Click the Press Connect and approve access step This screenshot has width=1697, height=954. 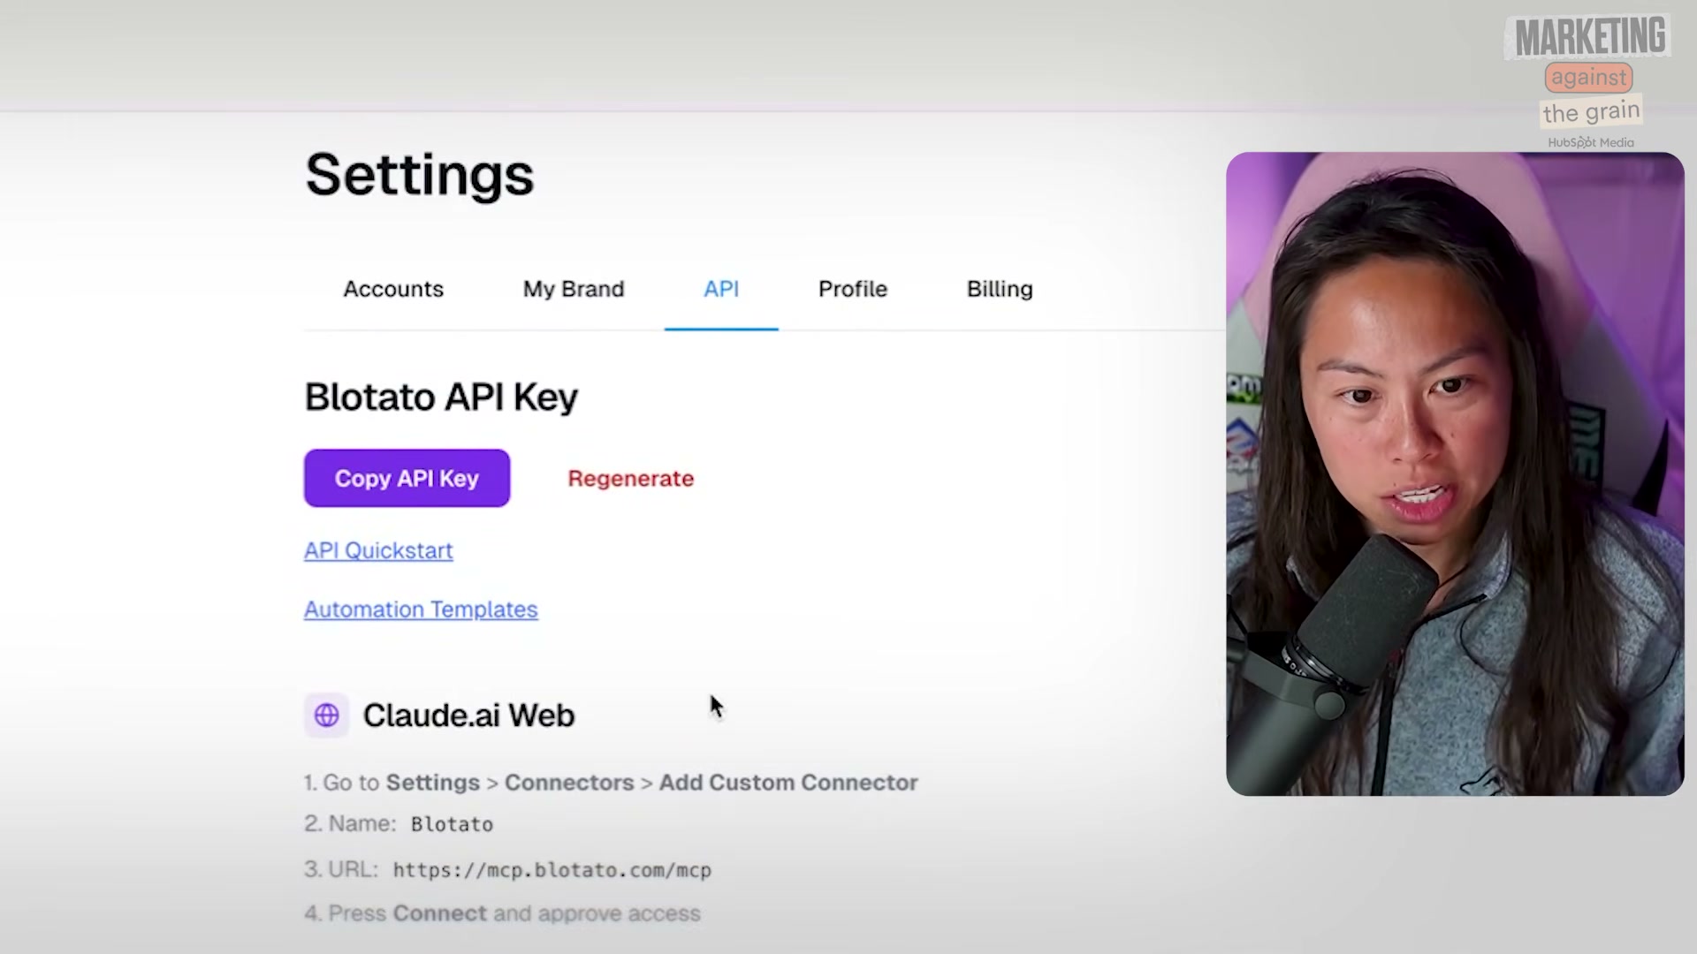(502, 913)
